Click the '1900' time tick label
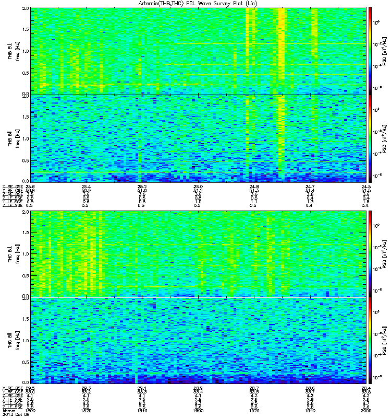Image resolution: width=391 pixels, height=418 pixels. point(198,411)
